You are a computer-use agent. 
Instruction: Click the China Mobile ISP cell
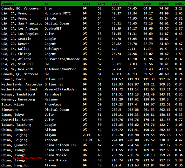coord(56,155)
